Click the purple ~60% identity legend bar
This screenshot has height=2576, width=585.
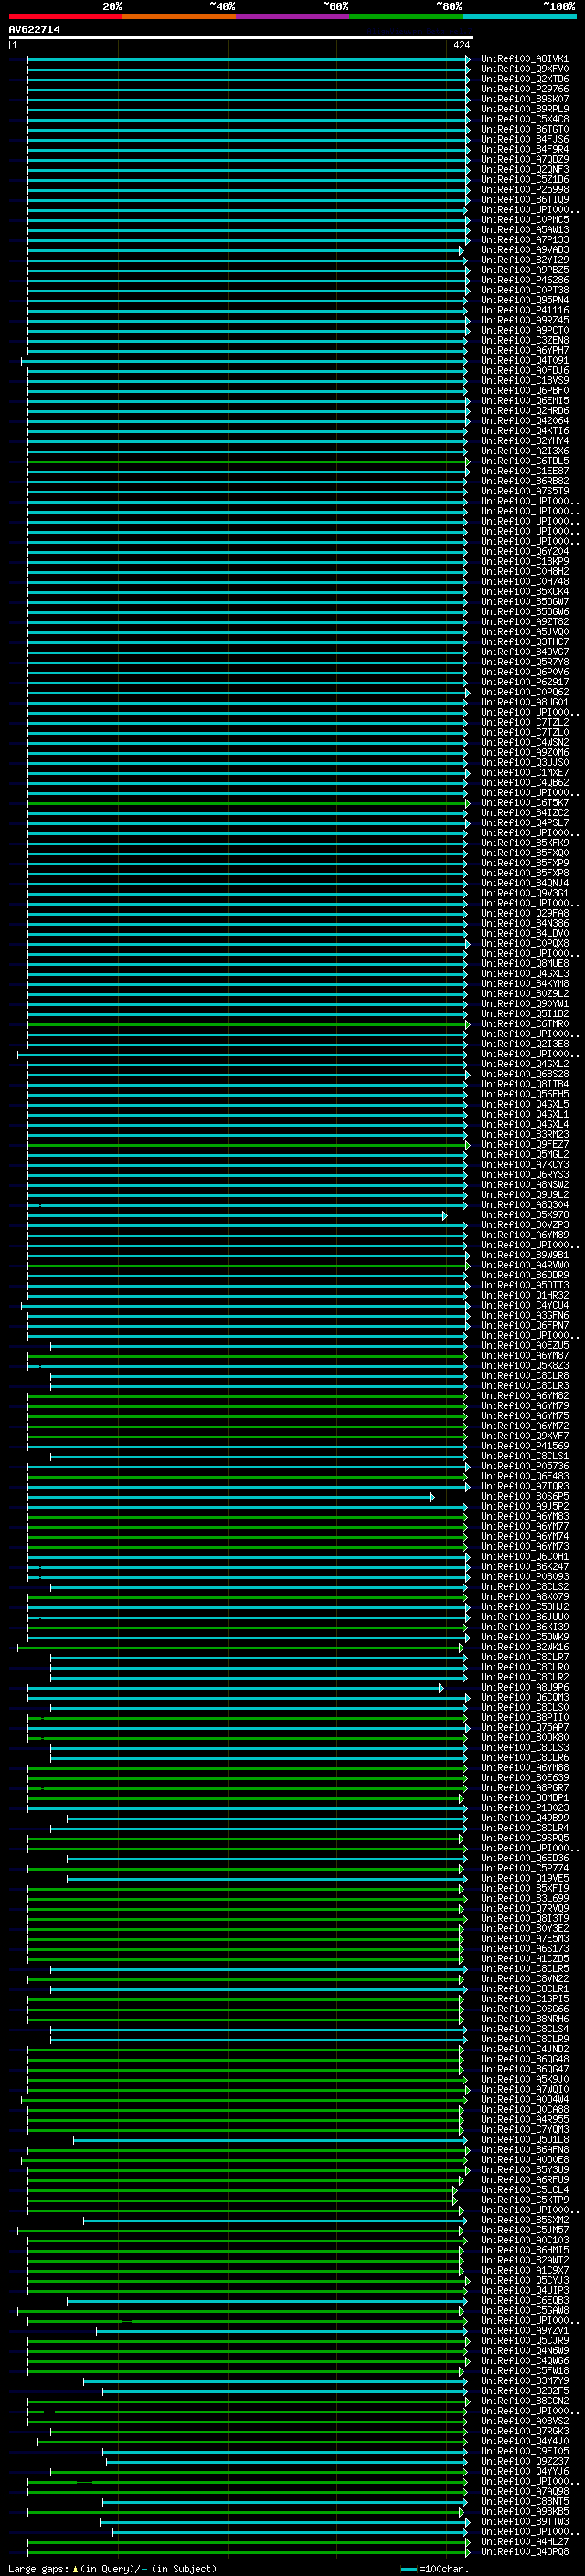pyautogui.click(x=293, y=16)
